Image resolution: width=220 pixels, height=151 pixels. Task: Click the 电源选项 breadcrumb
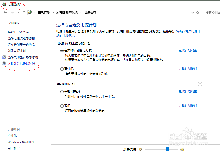click(90, 12)
